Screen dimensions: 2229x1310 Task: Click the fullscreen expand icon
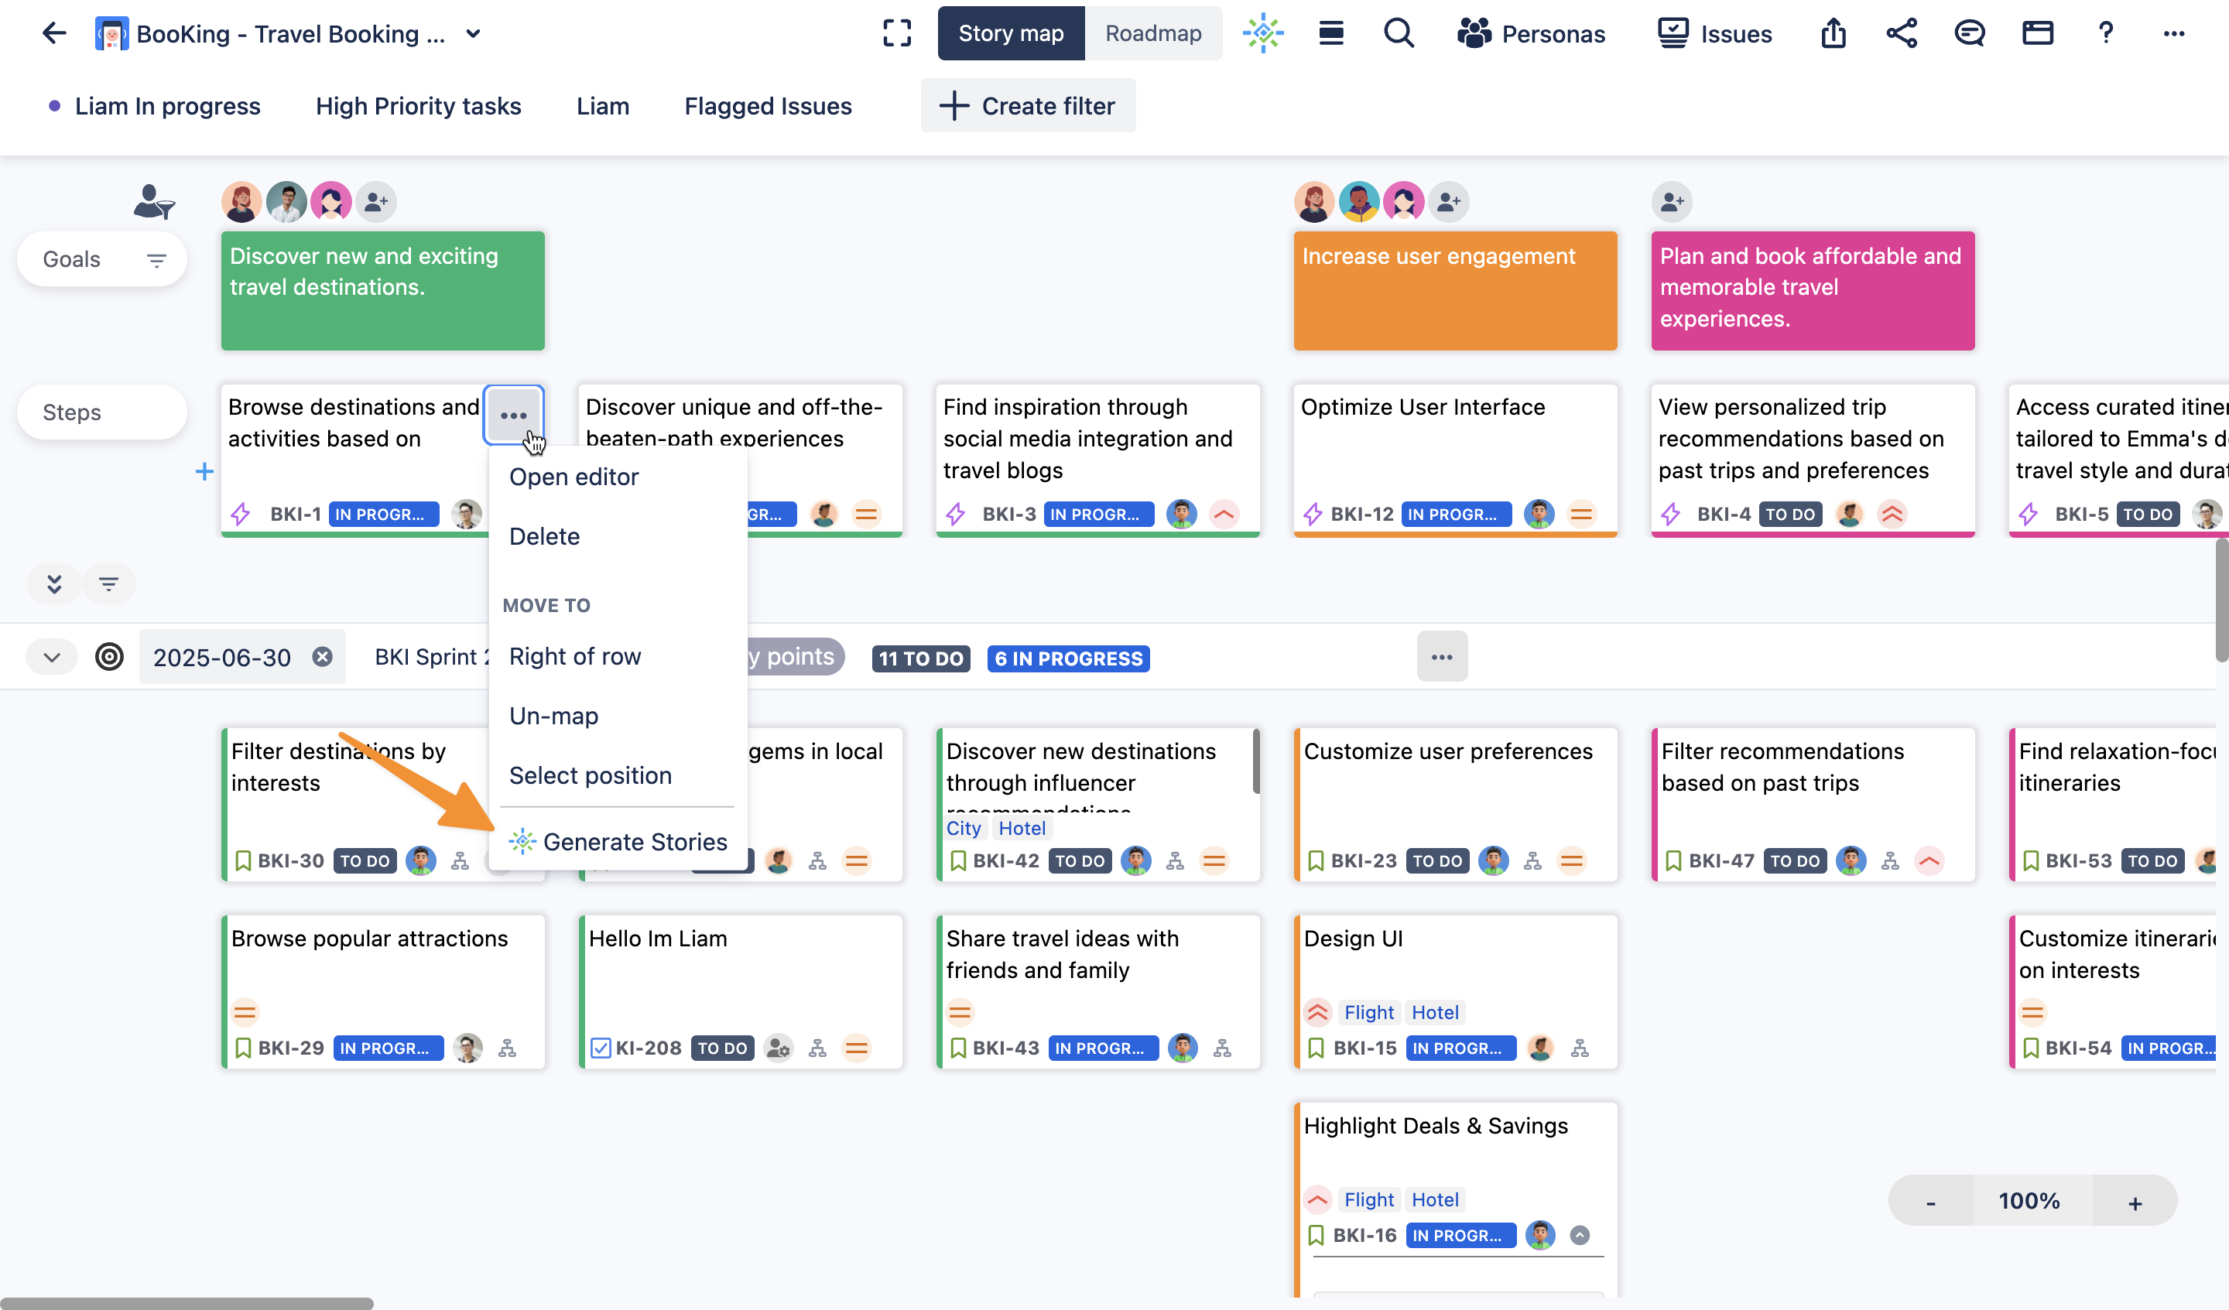[x=897, y=33]
